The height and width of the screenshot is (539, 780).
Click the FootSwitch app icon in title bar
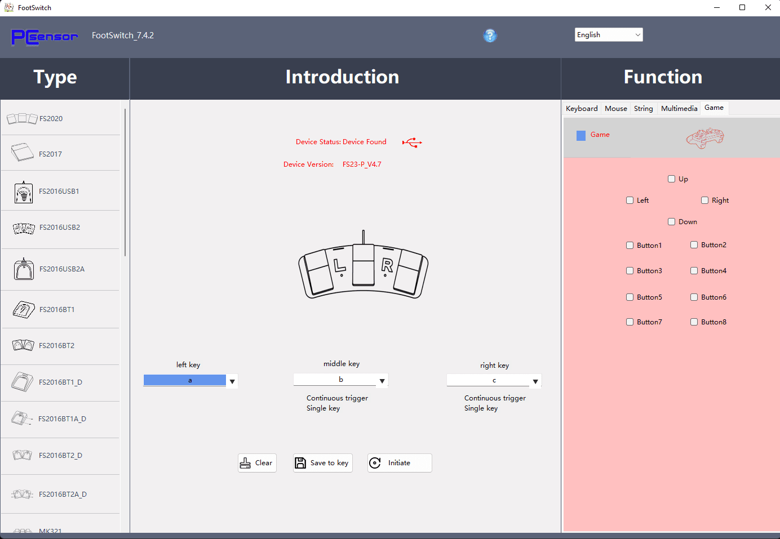pos(9,7)
